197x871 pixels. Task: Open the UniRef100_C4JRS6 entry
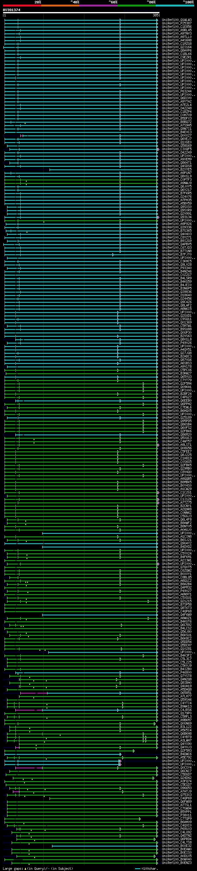click(x=177, y=710)
